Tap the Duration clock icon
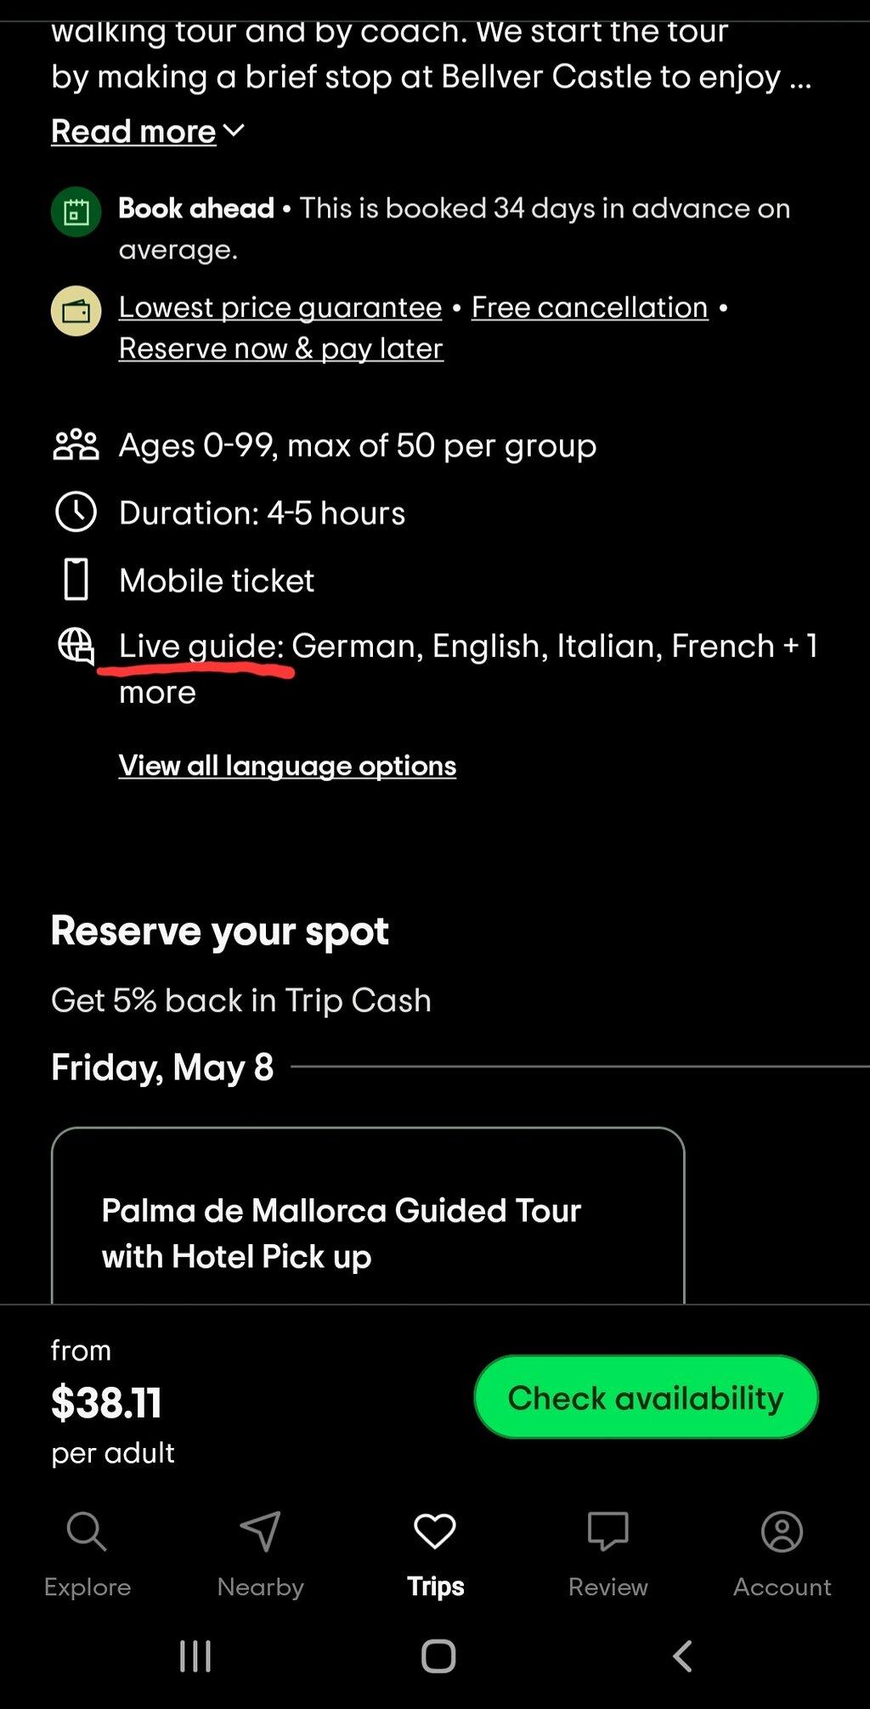The height and width of the screenshot is (1709, 870). click(x=76, y=512)
